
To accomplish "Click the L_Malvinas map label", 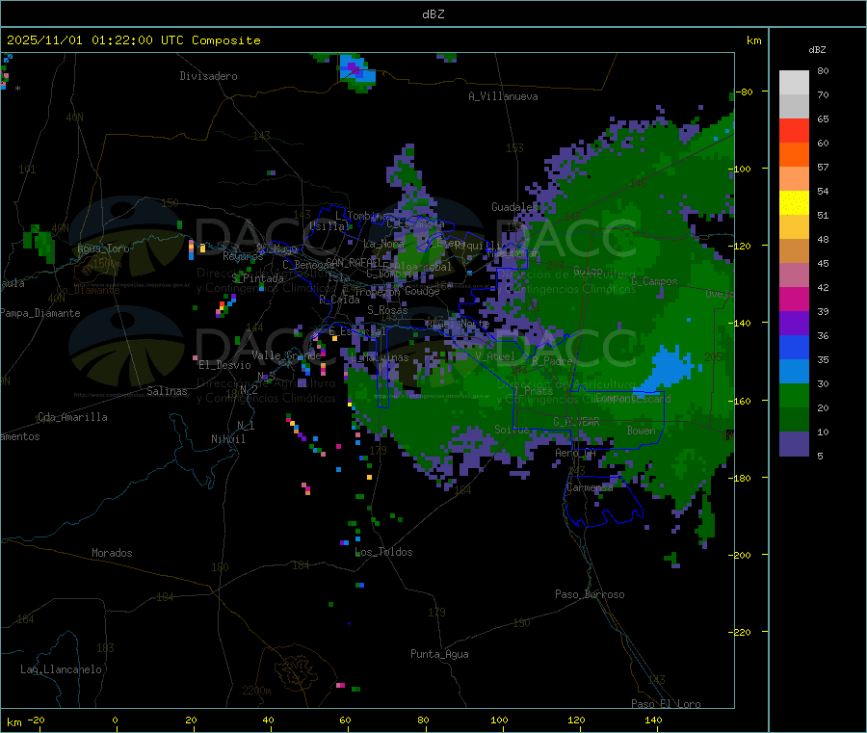I will click(380, 357).
